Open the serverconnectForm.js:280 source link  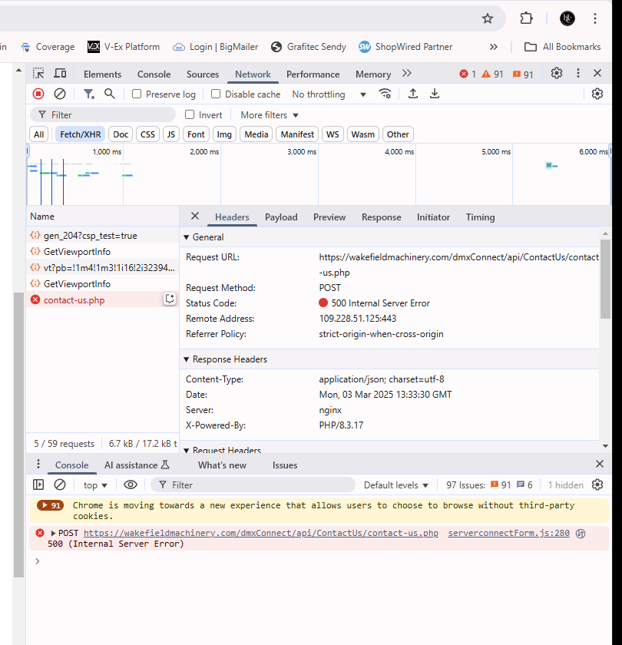pyautogui.click(x=508, y=533)
